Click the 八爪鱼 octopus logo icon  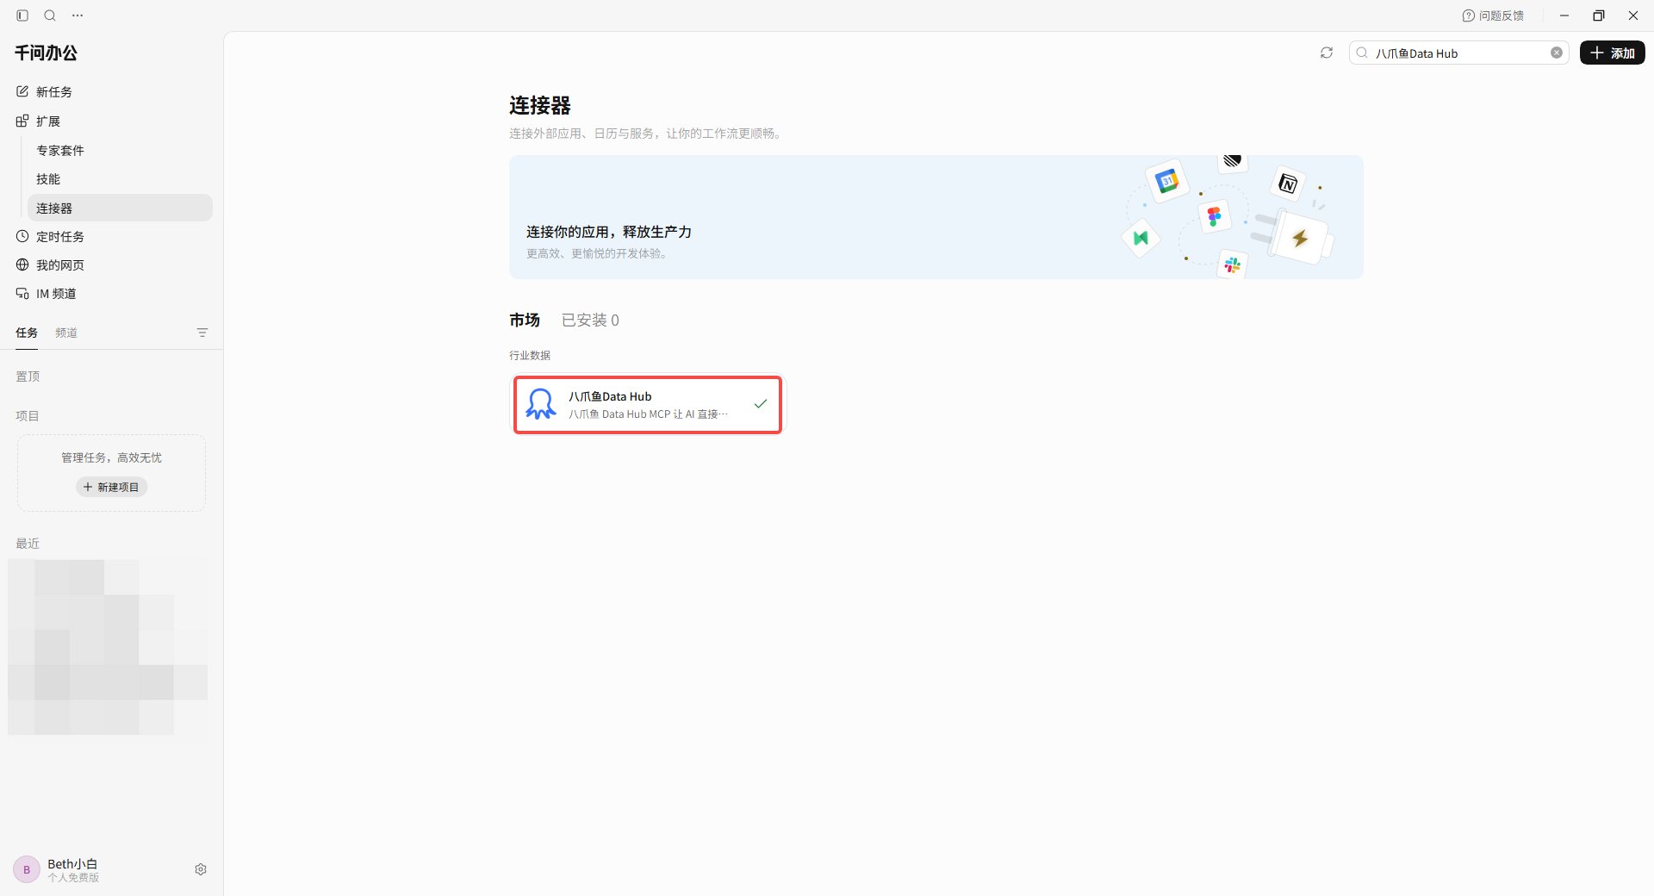[541, 404]
